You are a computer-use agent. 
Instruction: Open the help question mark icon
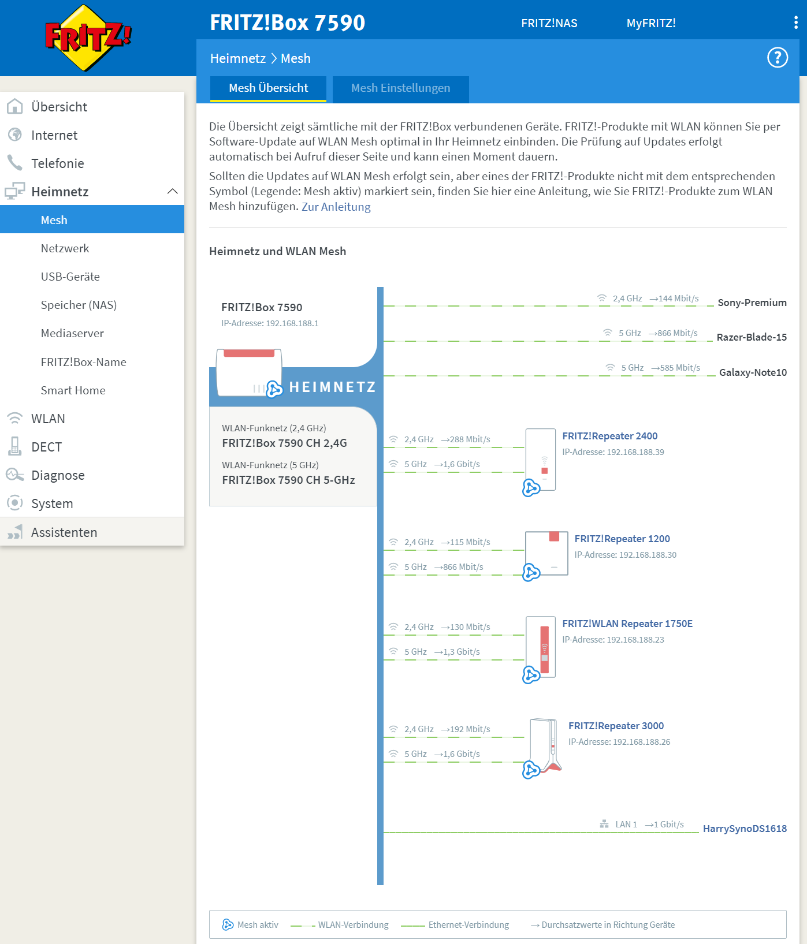(777, 58)
